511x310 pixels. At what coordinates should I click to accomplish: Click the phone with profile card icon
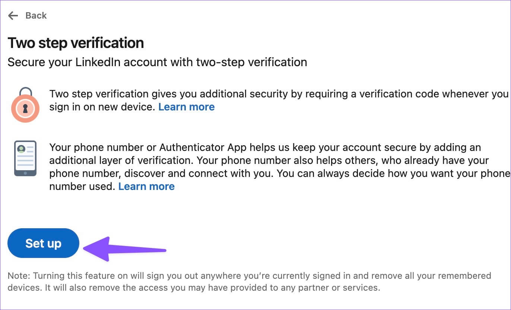[25, 158]
